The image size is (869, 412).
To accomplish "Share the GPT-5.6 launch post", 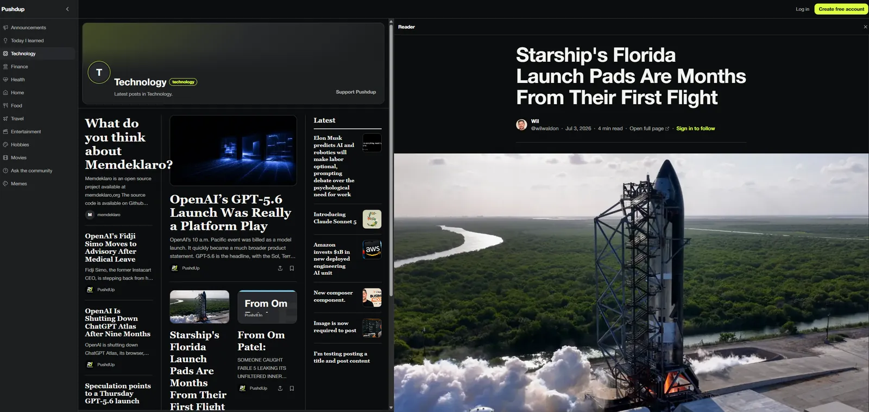I will click(280, 268).
